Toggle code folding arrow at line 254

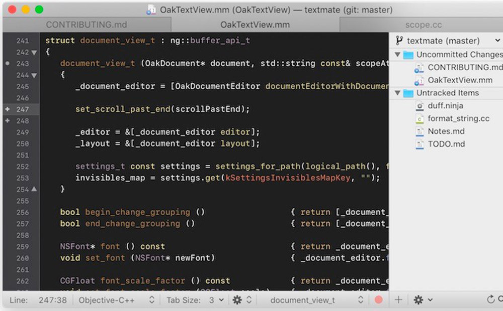[34, 190]
